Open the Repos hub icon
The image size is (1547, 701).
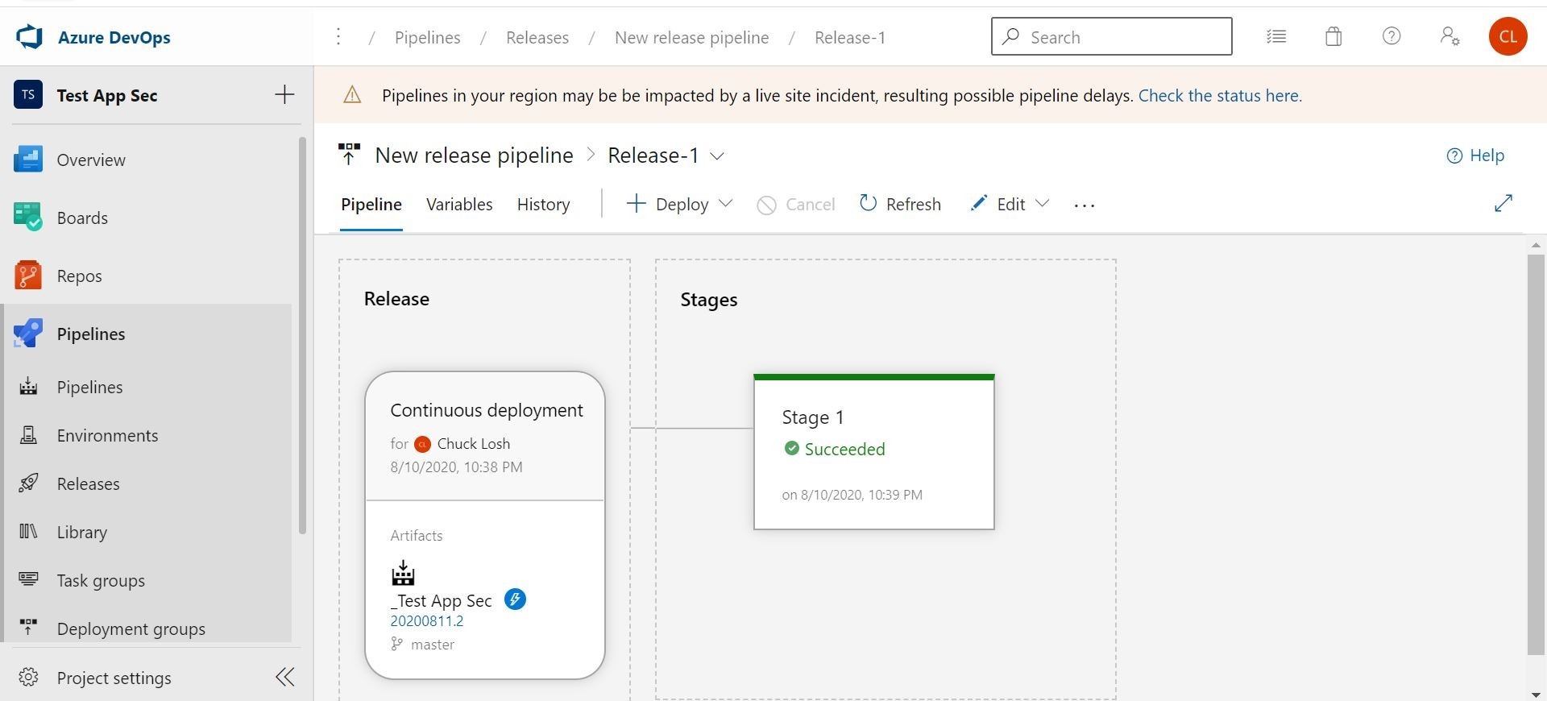(x=28, y=276)
